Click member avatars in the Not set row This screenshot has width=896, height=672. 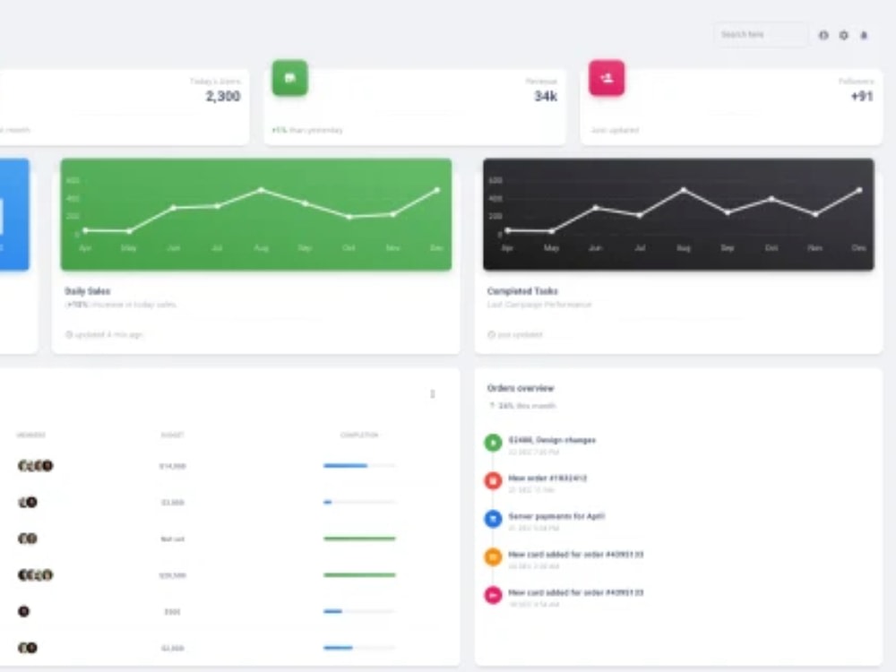28,538
